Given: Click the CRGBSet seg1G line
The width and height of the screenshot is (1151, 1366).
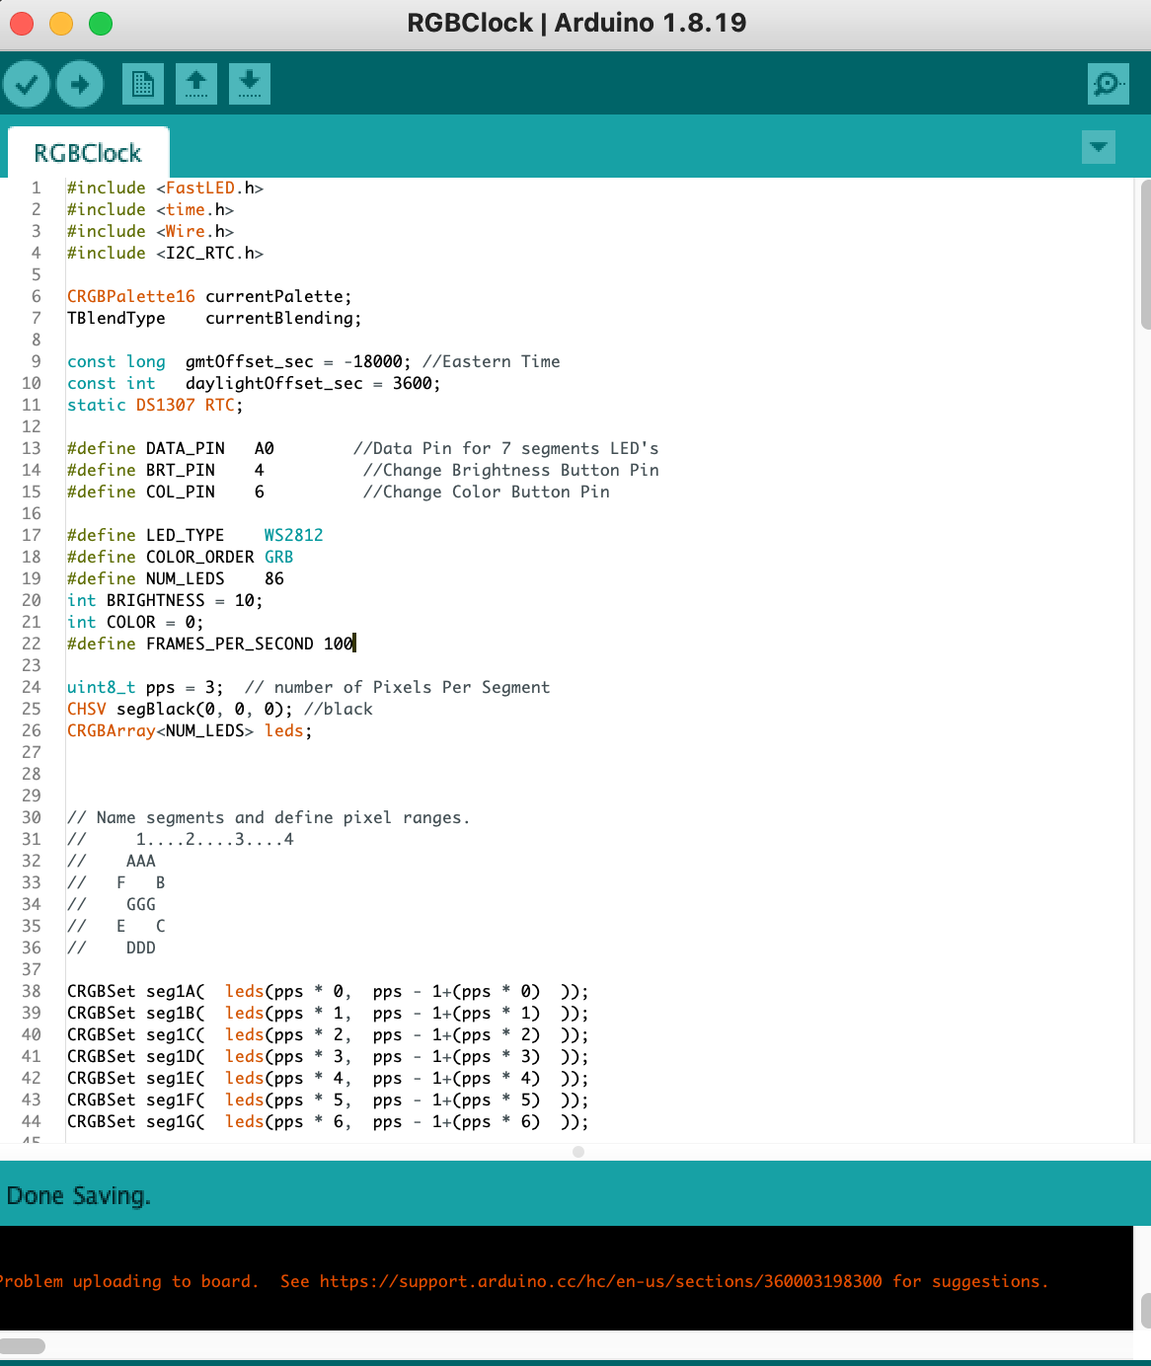Looking at the screenshot, I should click(328, 1121).
